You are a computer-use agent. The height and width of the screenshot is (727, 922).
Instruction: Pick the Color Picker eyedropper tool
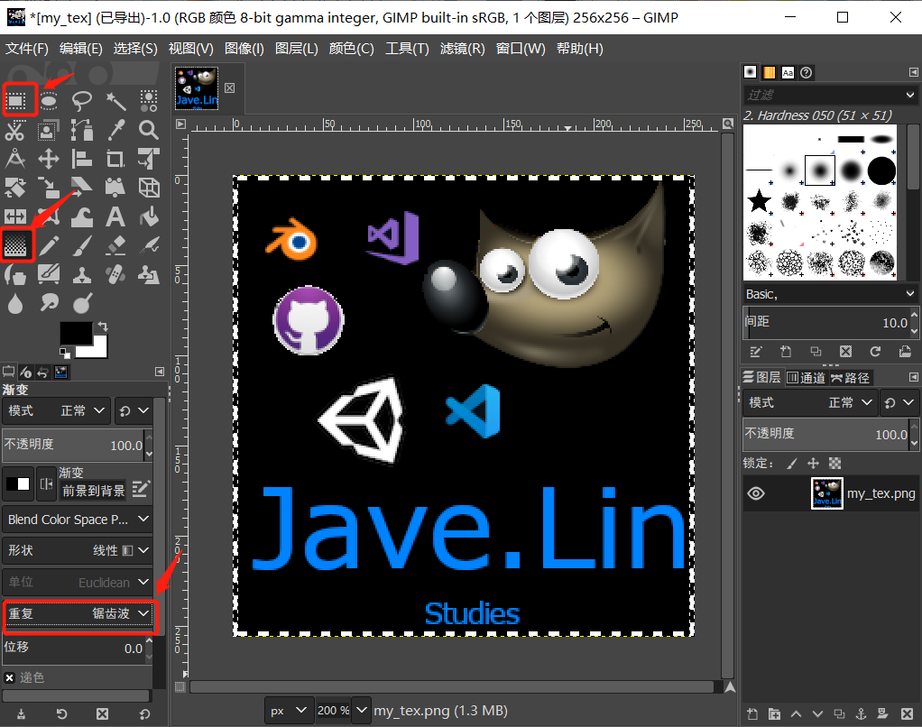tap(115, 130)
